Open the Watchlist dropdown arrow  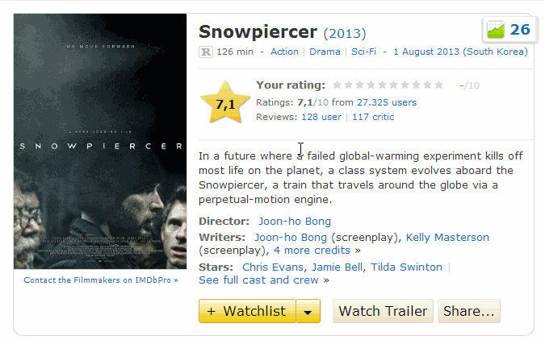pyautogui.click(x=308, y=311)
